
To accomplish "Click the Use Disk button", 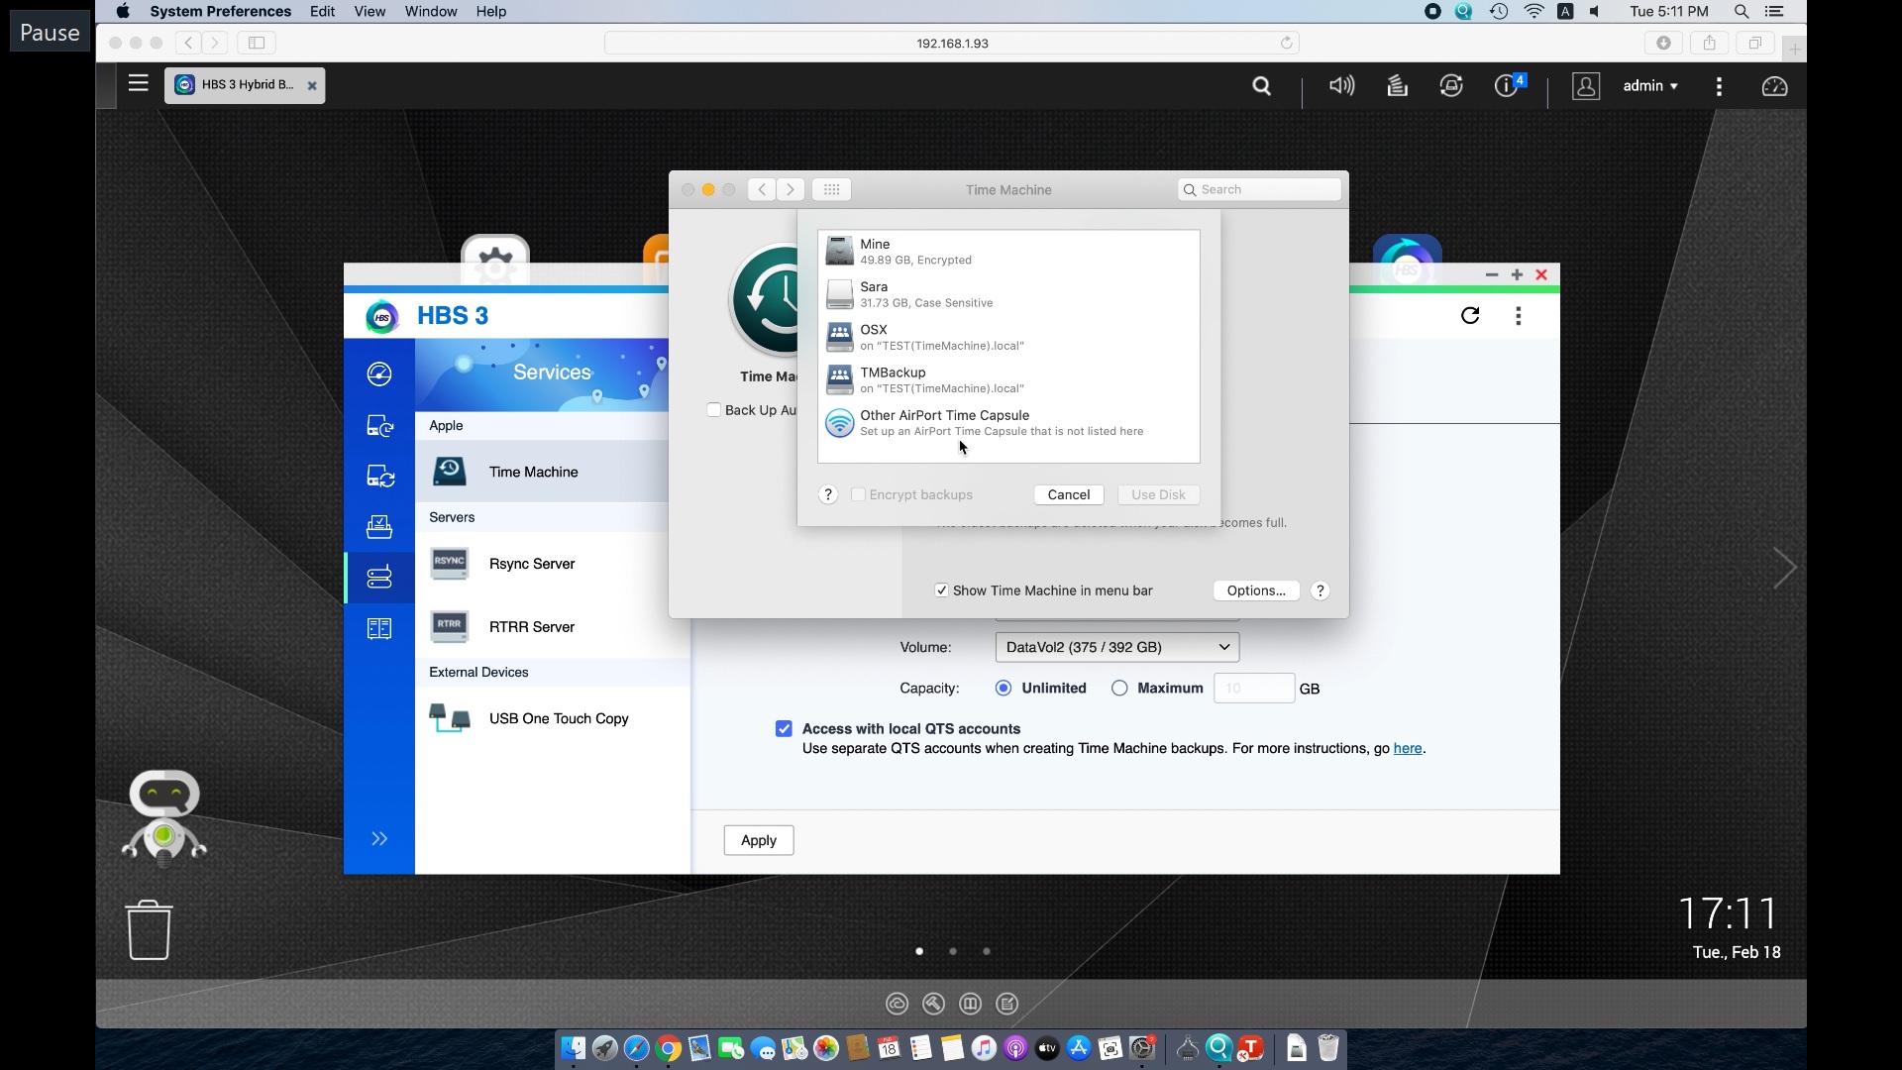I will (1158, 494).
